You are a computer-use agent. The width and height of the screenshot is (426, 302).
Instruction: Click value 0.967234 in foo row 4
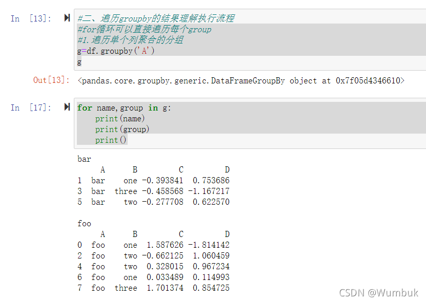(211, 267)
